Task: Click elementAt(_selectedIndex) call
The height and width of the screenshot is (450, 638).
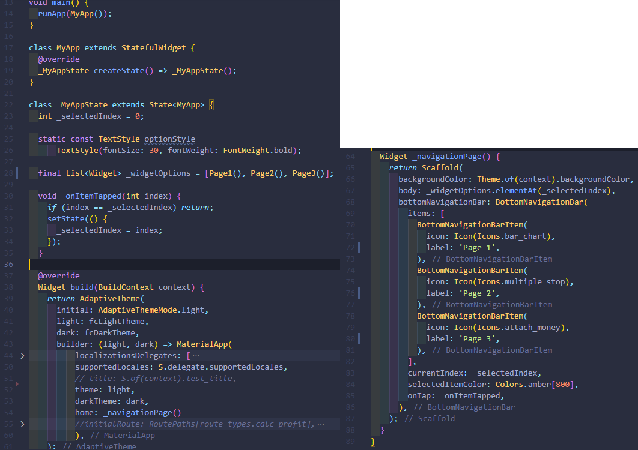Action: [551, 191]
